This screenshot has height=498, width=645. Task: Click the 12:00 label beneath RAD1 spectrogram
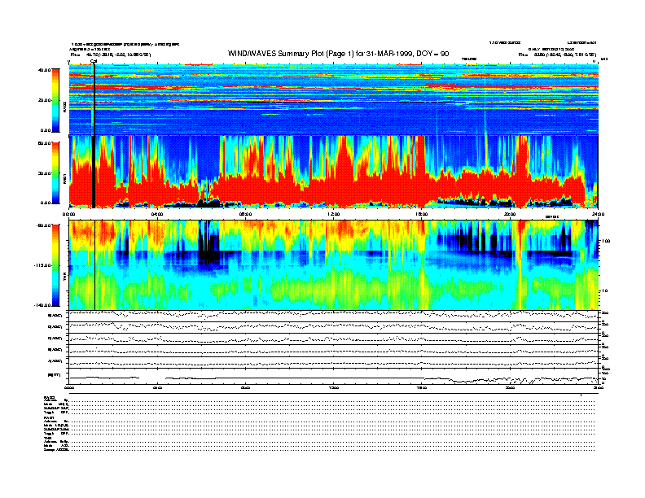334,214
